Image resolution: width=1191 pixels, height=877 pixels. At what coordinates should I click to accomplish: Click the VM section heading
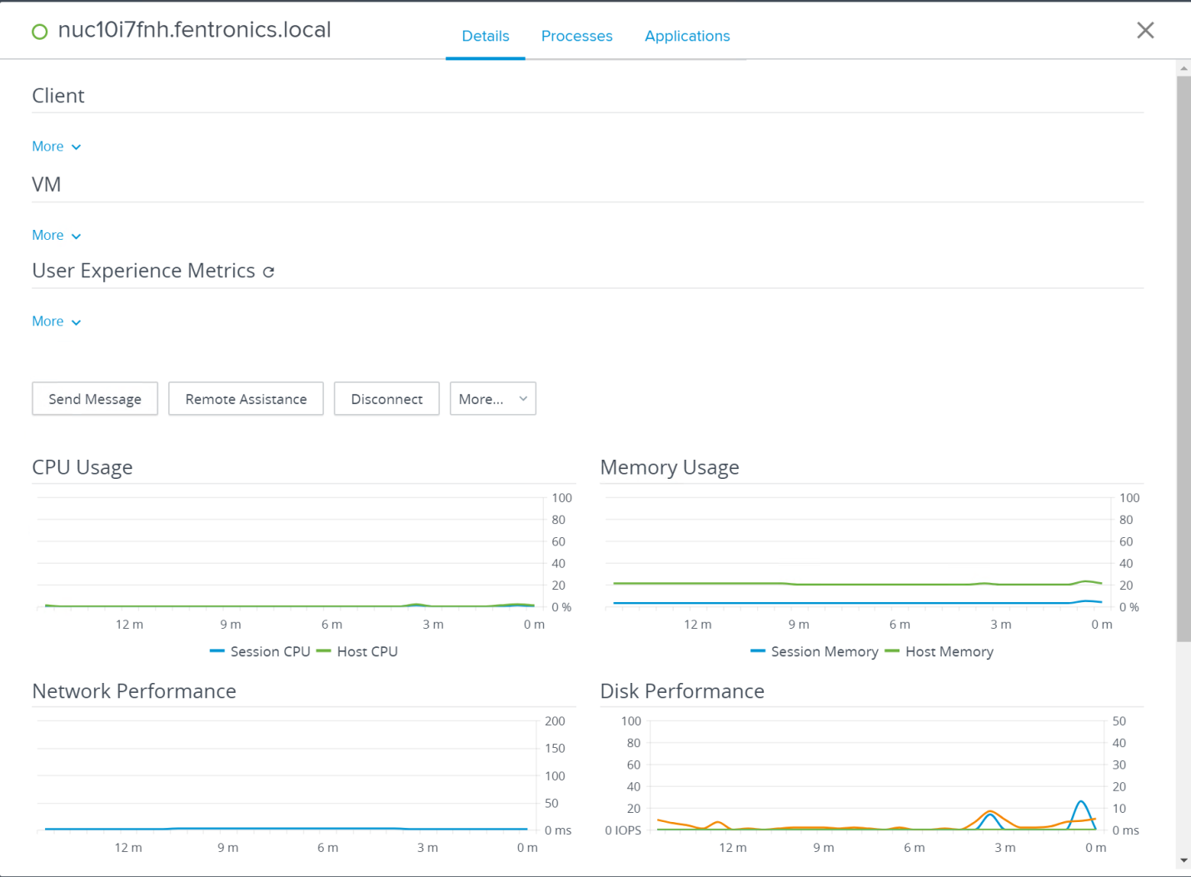coord(47,184)
